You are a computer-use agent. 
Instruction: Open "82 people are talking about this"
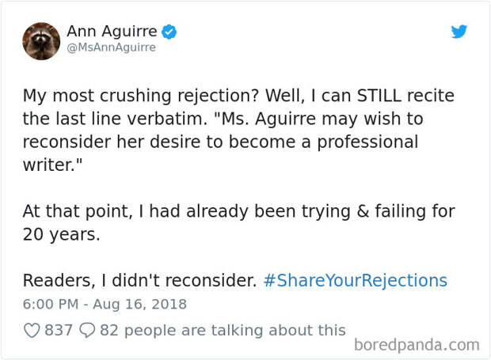point(223,330)
